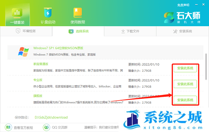Switch to the 选择系统 step tab
This screenshot has width=209, height=132.
[x=78, y=31]
